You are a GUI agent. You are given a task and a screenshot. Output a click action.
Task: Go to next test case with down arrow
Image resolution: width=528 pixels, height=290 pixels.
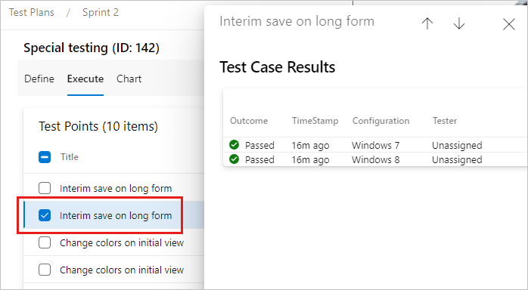459,23
